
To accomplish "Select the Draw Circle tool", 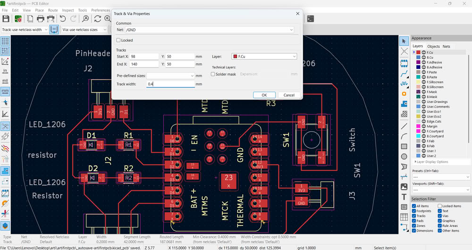I will (x=404, y=157).
